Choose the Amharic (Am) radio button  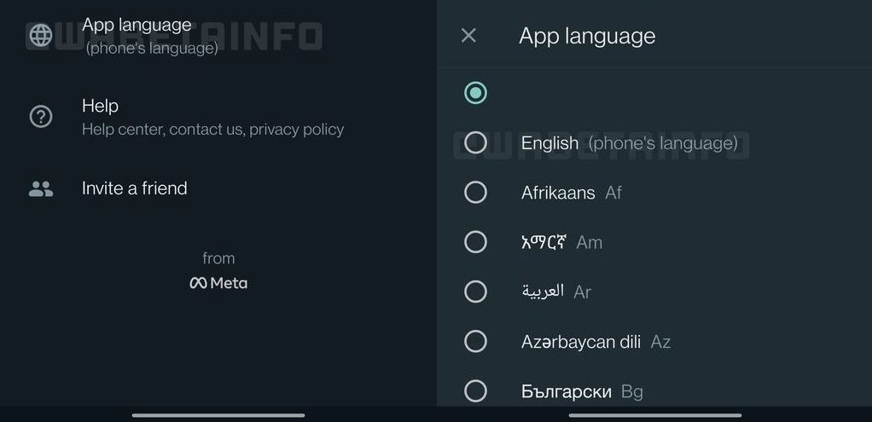point(475,242)
